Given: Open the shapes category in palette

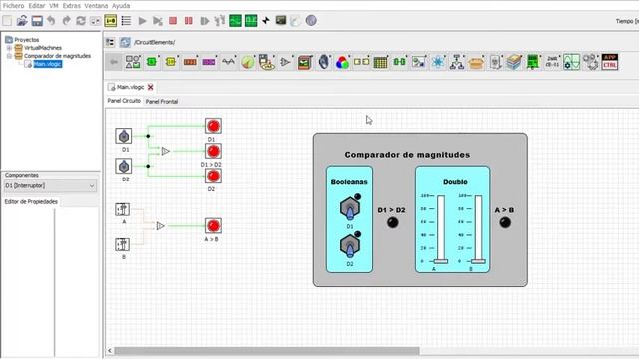Looking at the screenshot, I should tap(133, 62).
